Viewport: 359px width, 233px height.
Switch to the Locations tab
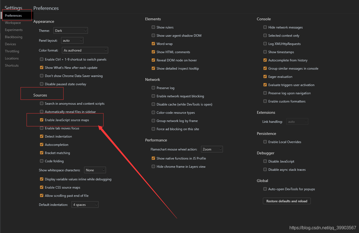click(12, 58)
